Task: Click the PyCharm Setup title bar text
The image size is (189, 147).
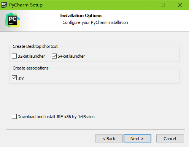Action: [26, 5]
